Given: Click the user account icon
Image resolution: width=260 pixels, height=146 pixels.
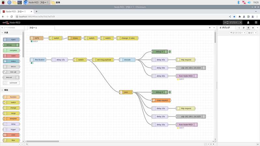Looking at the screenshot, I should point(248,22).
